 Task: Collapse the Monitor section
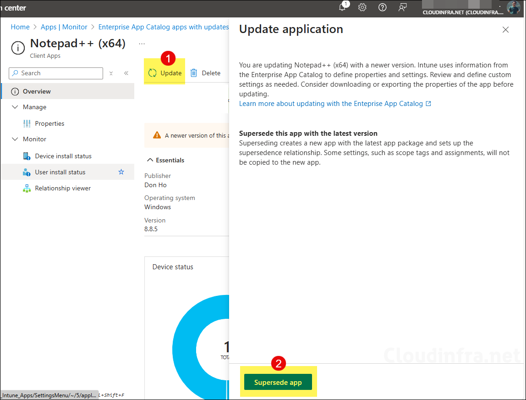click(15, 139)
